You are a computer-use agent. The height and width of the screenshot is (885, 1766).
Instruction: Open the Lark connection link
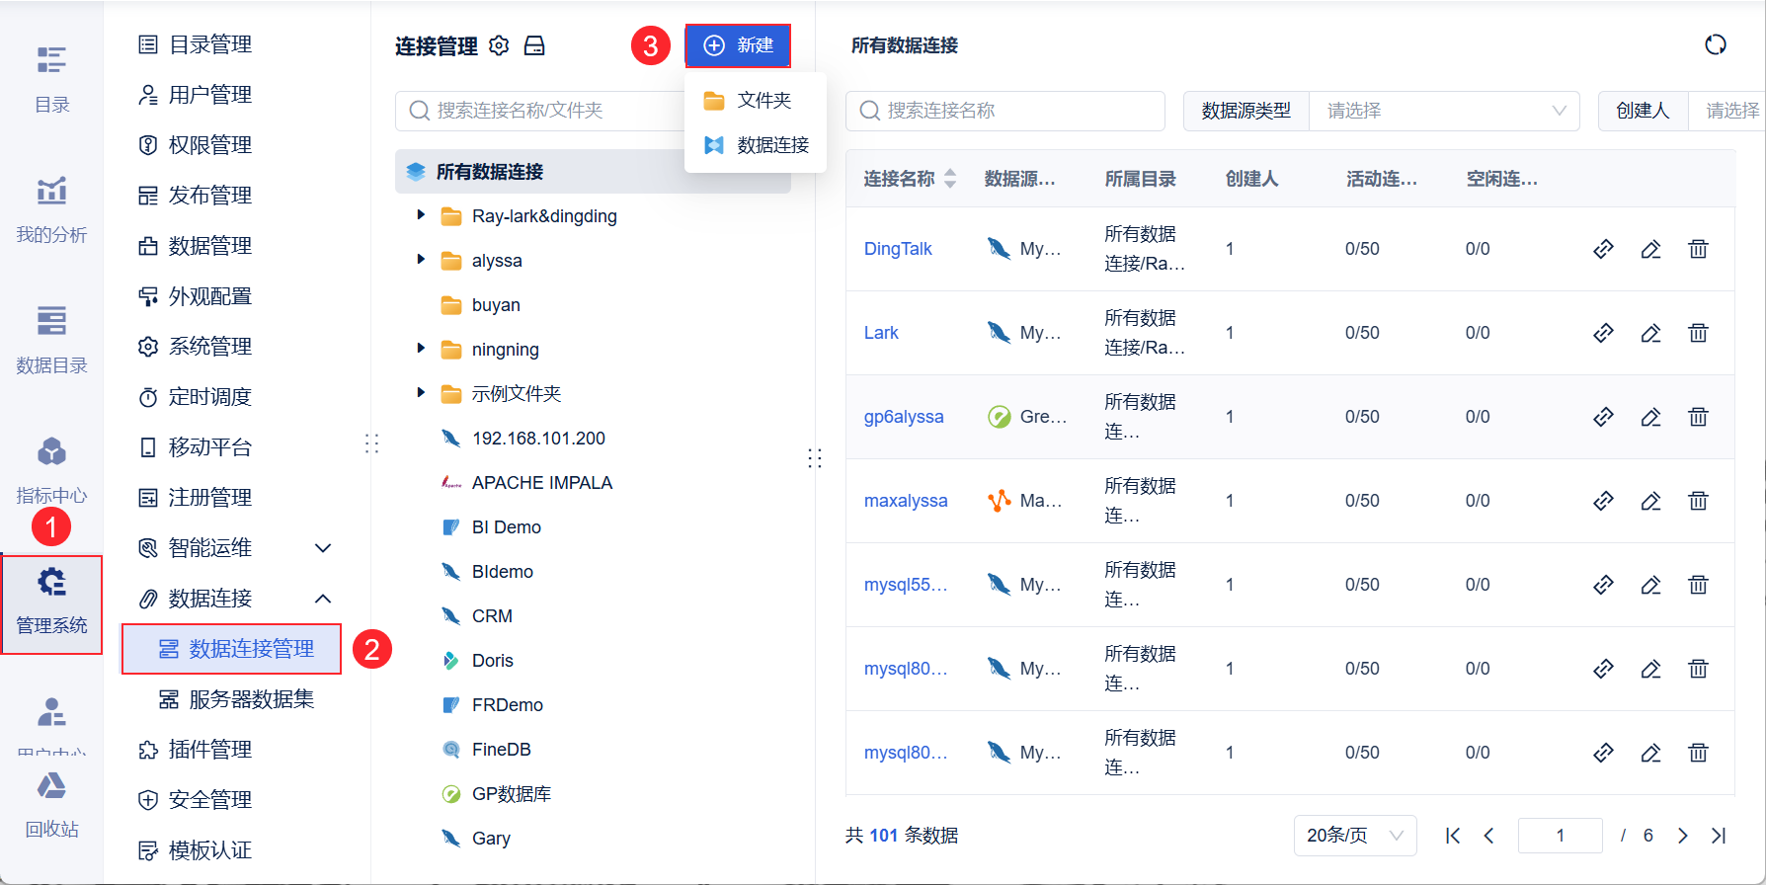point(881,333)
